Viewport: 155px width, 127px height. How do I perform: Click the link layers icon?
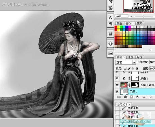119,97
